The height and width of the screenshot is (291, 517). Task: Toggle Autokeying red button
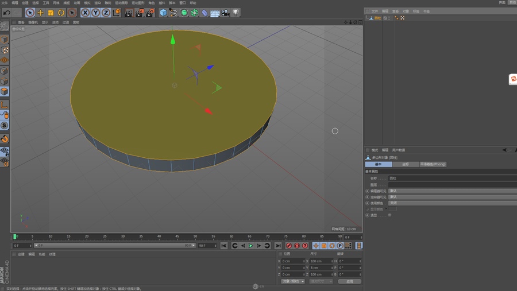[297, 246]
